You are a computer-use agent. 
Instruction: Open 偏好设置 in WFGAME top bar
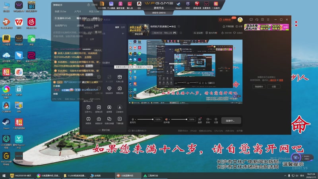pos(120,5)
